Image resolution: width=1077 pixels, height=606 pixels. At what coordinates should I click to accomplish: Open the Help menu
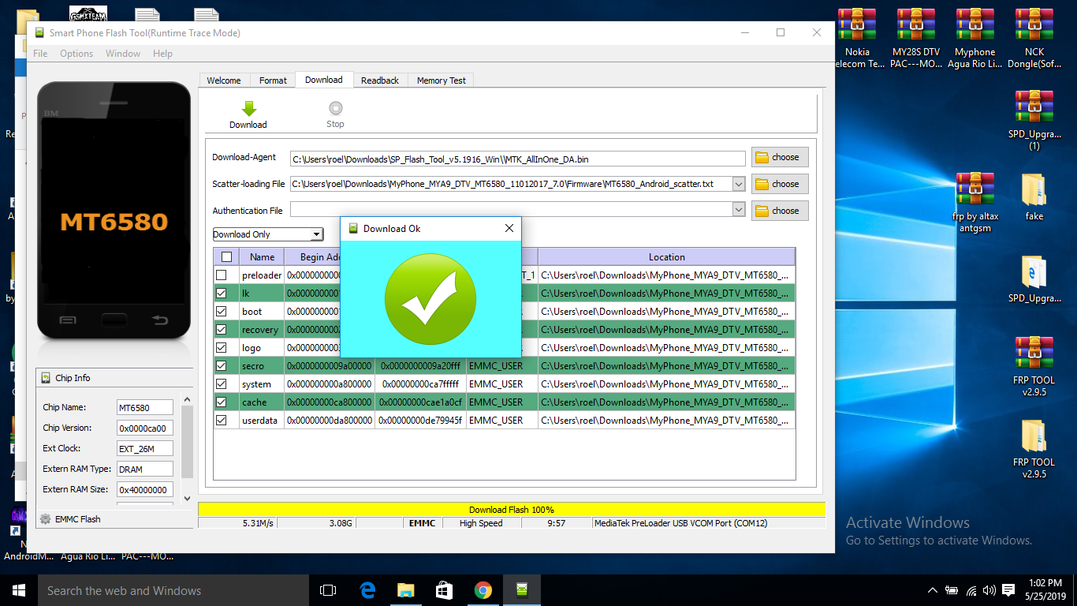click(x=163, y=54)
